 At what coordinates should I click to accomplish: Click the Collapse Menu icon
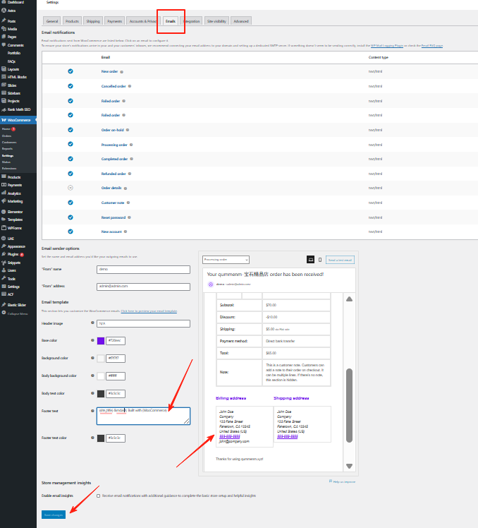(4, 313)
